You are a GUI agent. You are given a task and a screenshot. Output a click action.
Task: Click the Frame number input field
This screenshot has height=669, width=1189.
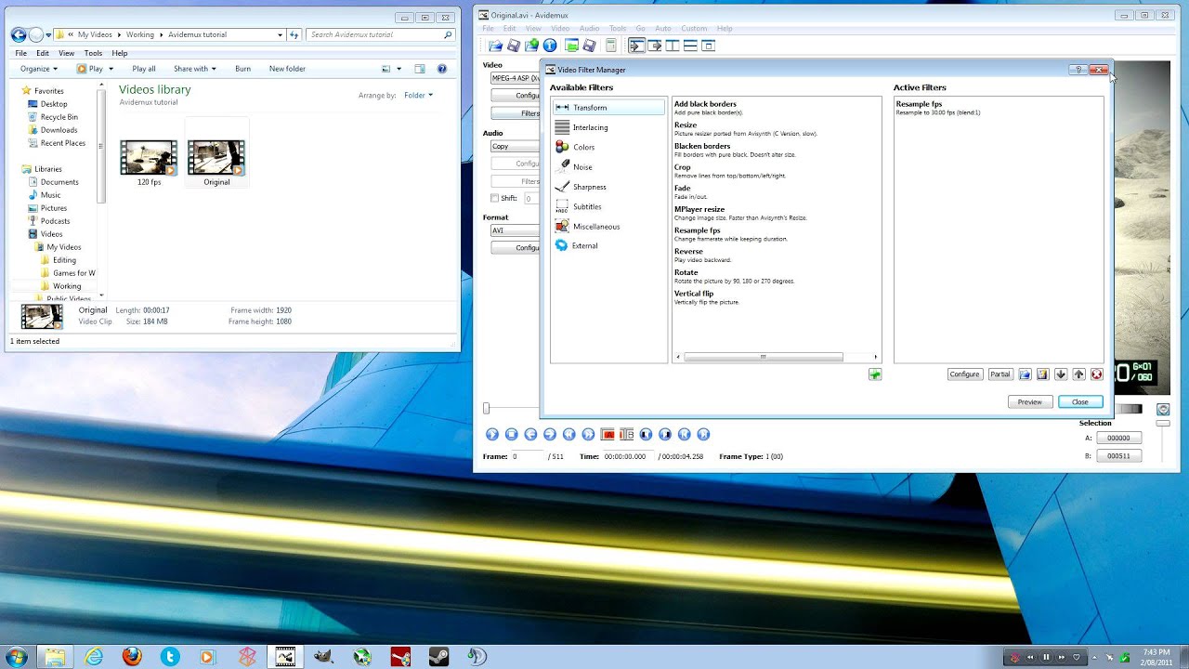[526, 457]
